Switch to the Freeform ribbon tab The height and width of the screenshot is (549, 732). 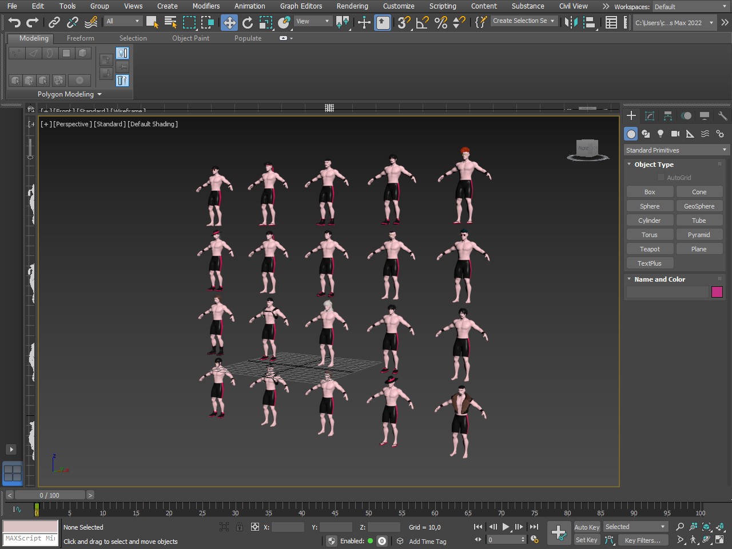point(81,38)
